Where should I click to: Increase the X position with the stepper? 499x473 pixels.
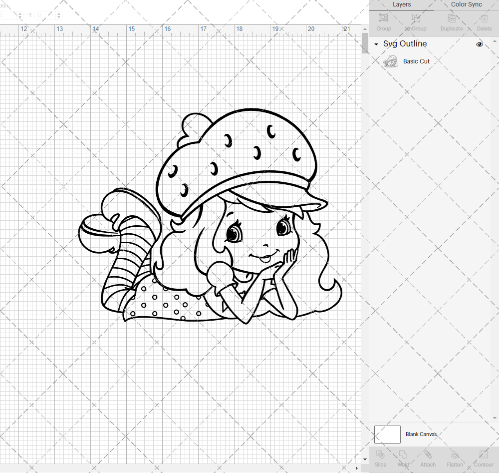(20, 12)
